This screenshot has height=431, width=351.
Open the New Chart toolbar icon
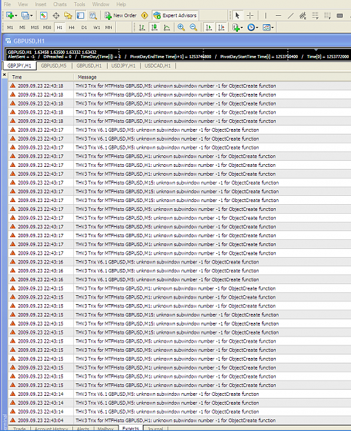click(x=10, y=15)
